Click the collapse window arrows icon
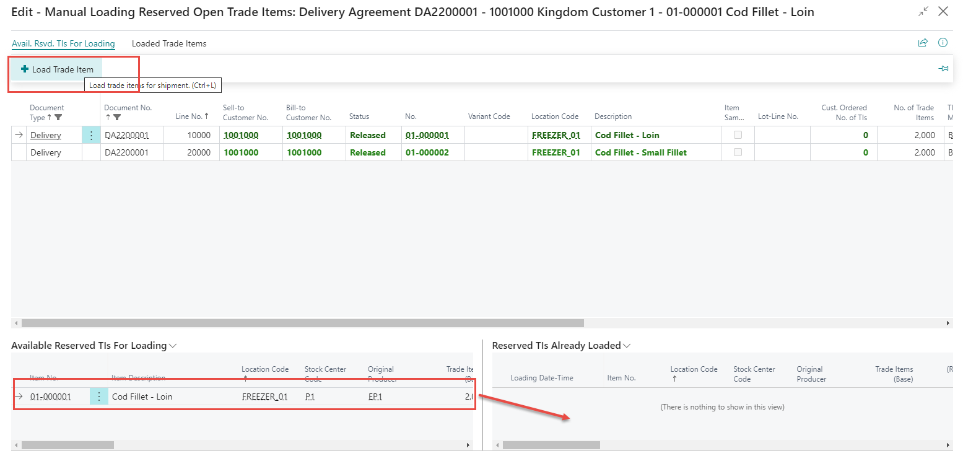 [x=923, y=11]
